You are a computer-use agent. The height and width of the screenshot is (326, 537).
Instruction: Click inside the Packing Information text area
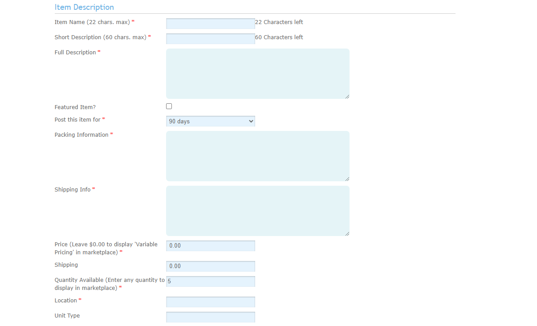[257, 156]
